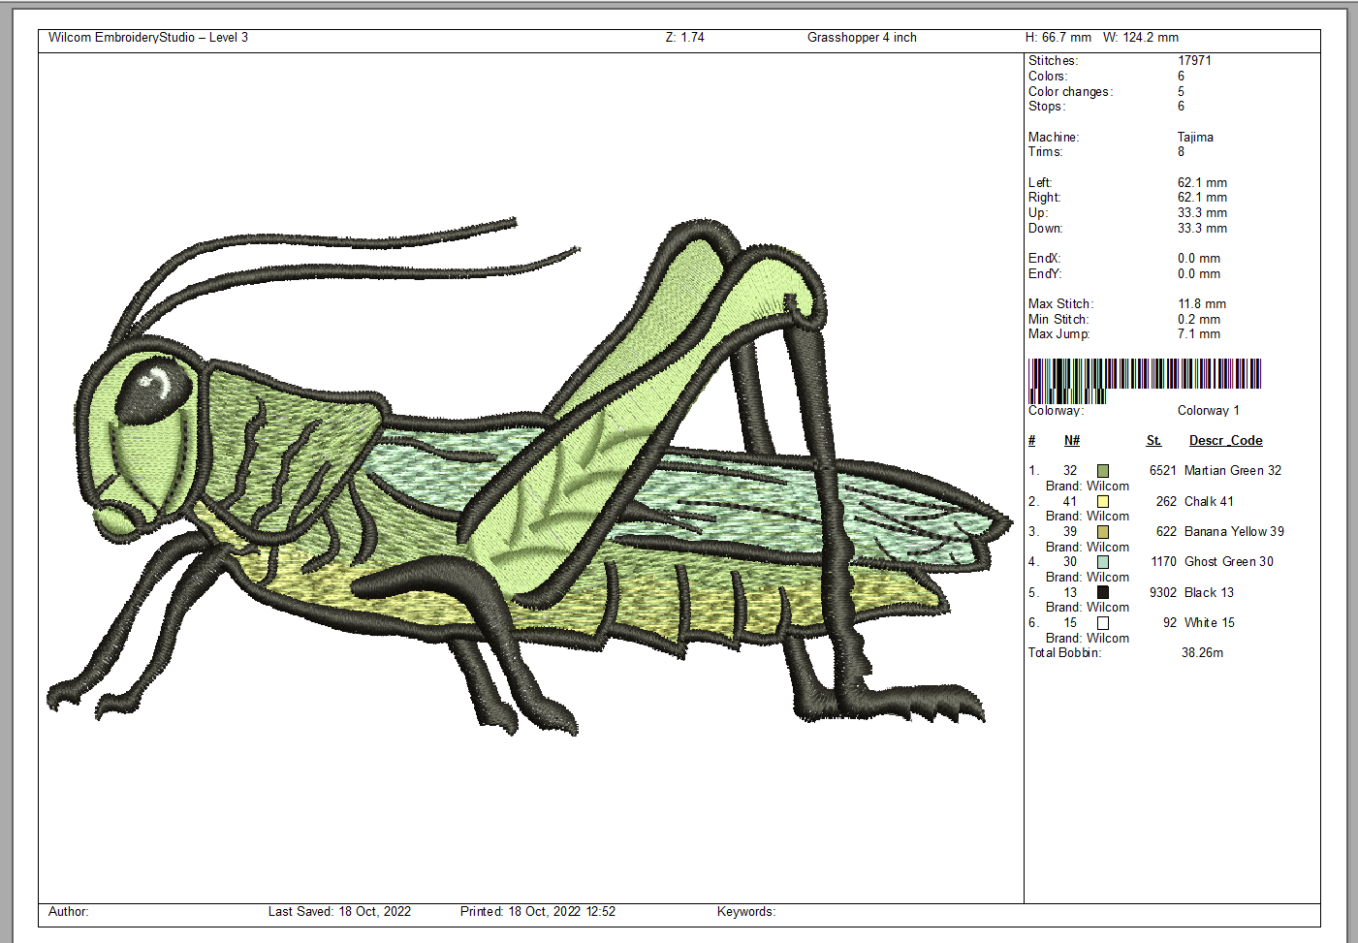
Task: Click the 'Wilcom EmbroideryStudio – Level 3' header
Action: coord(148,38)
